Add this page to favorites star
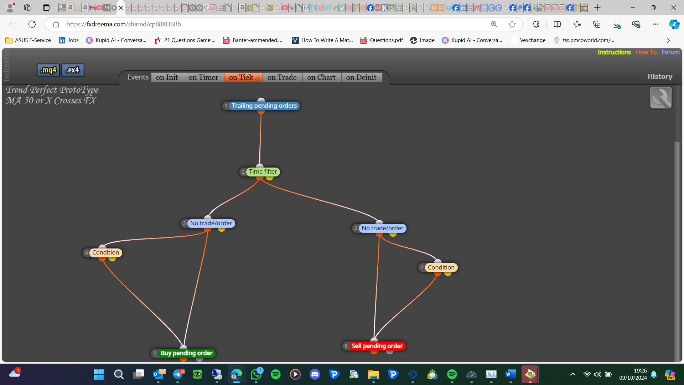The width and height of the screenshot is (684, 385). point(512,24)
